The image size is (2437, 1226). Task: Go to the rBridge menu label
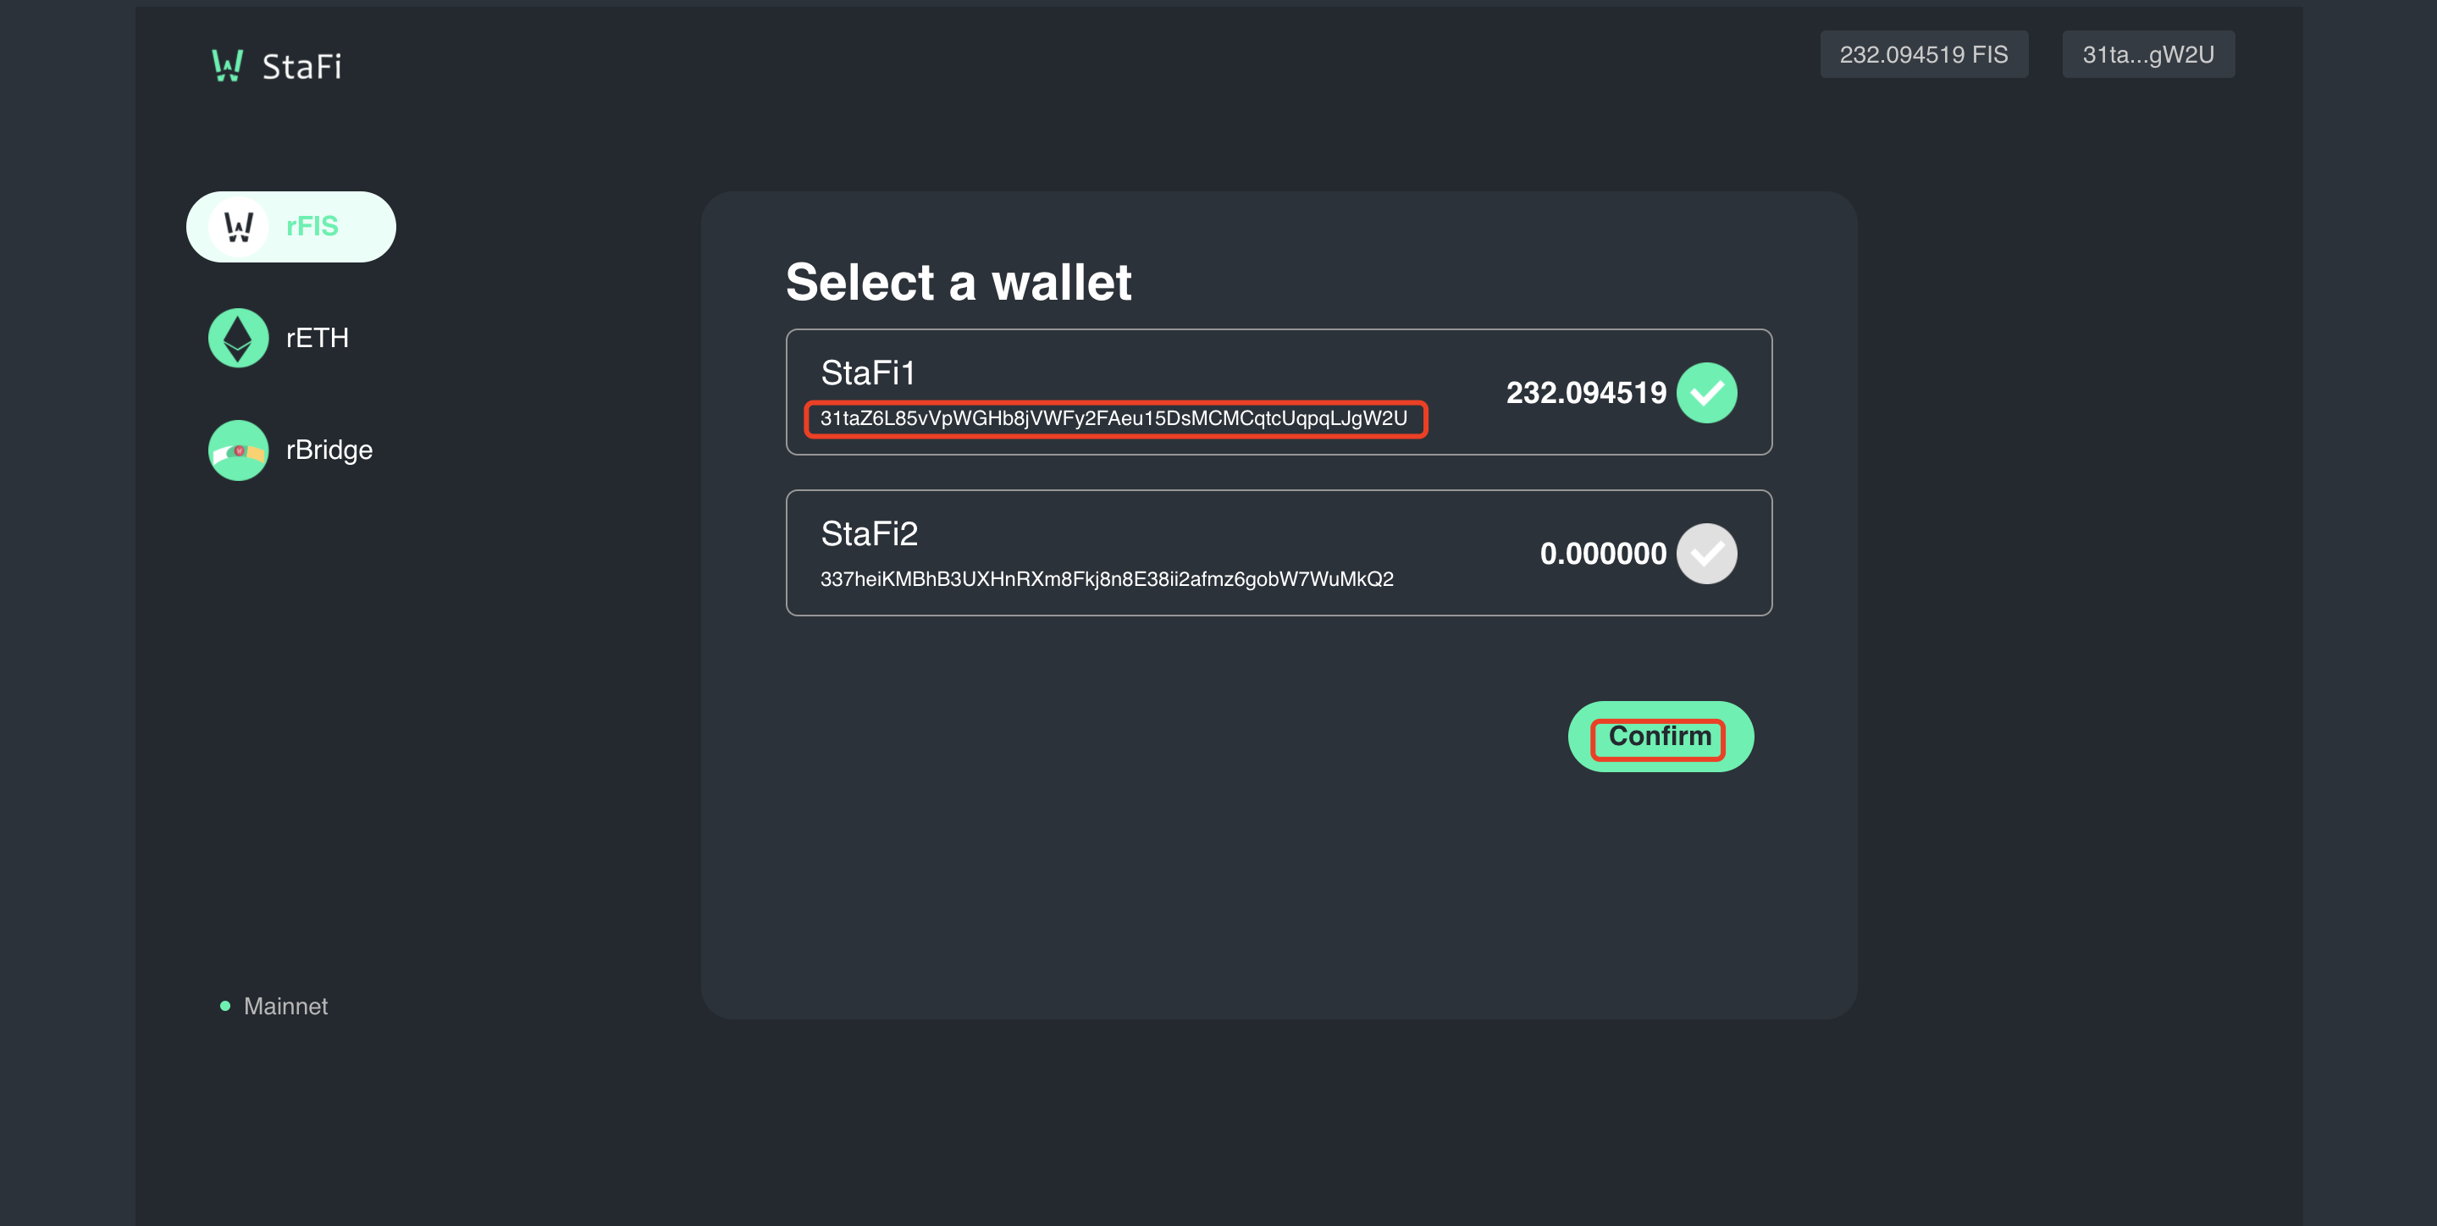329,450
